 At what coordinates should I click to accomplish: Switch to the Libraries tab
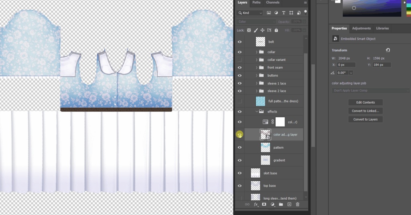click(x=383, y=29)
